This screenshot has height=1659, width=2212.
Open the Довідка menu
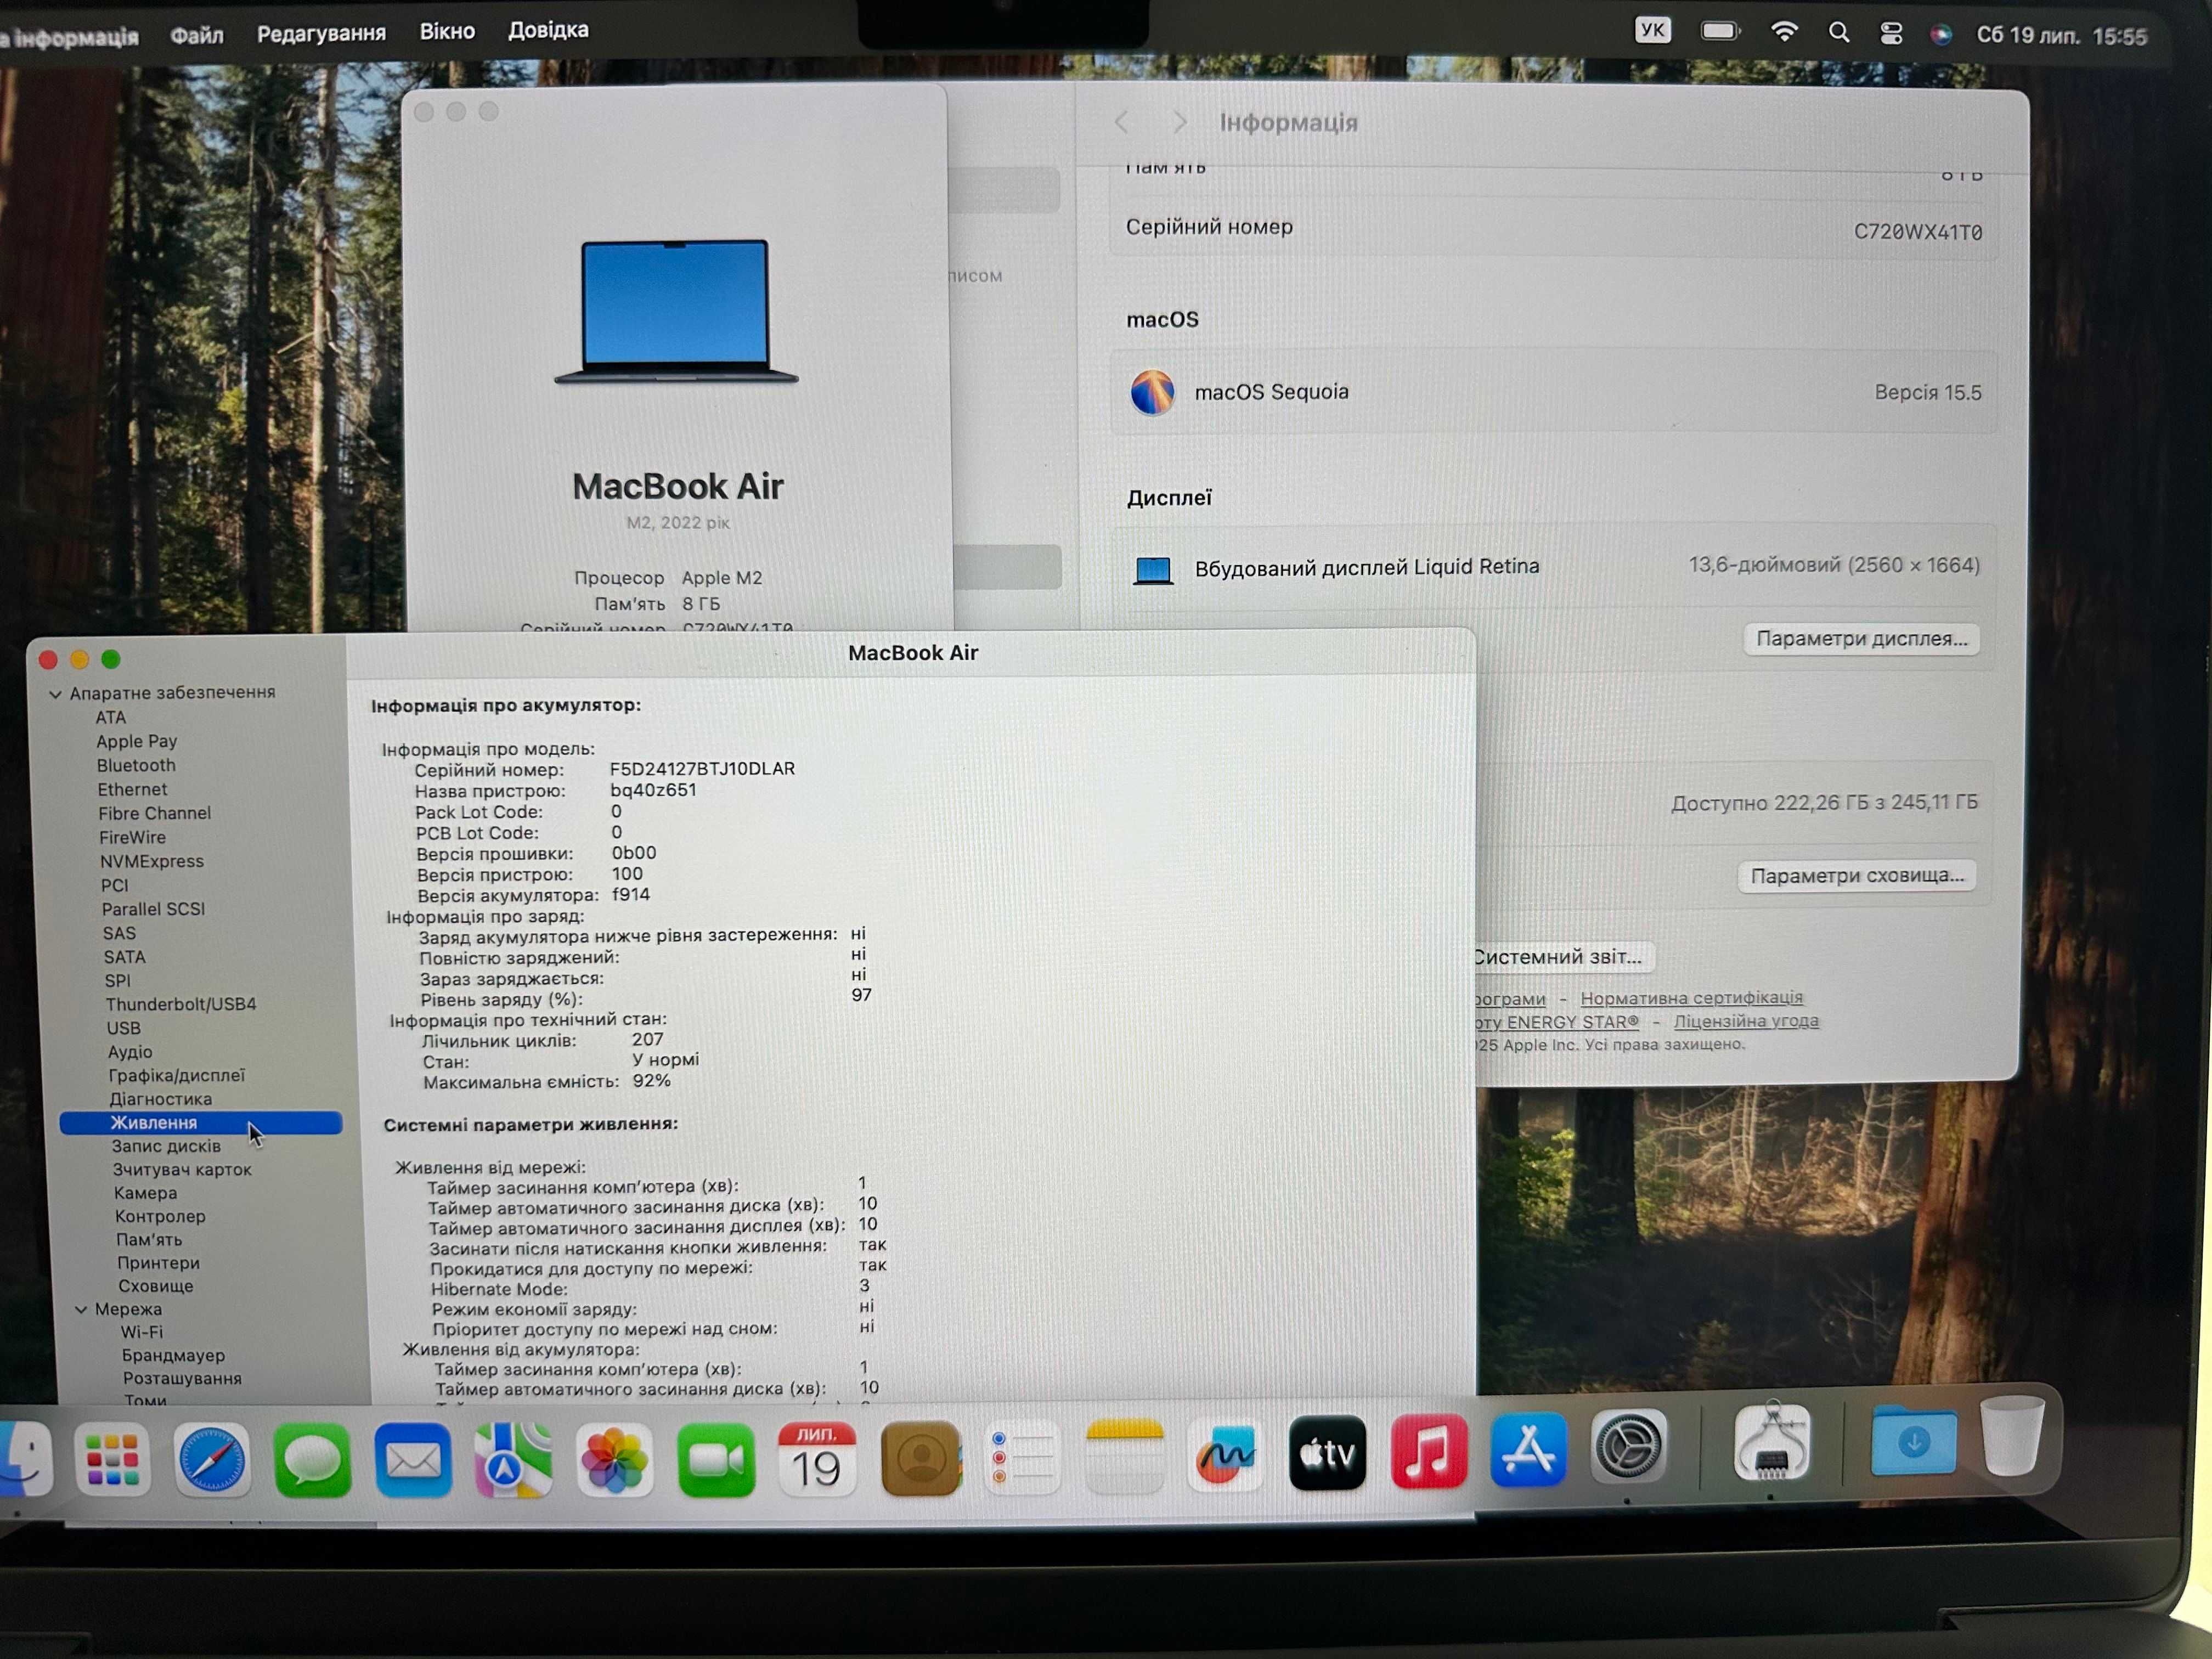(x=548, y=30)
